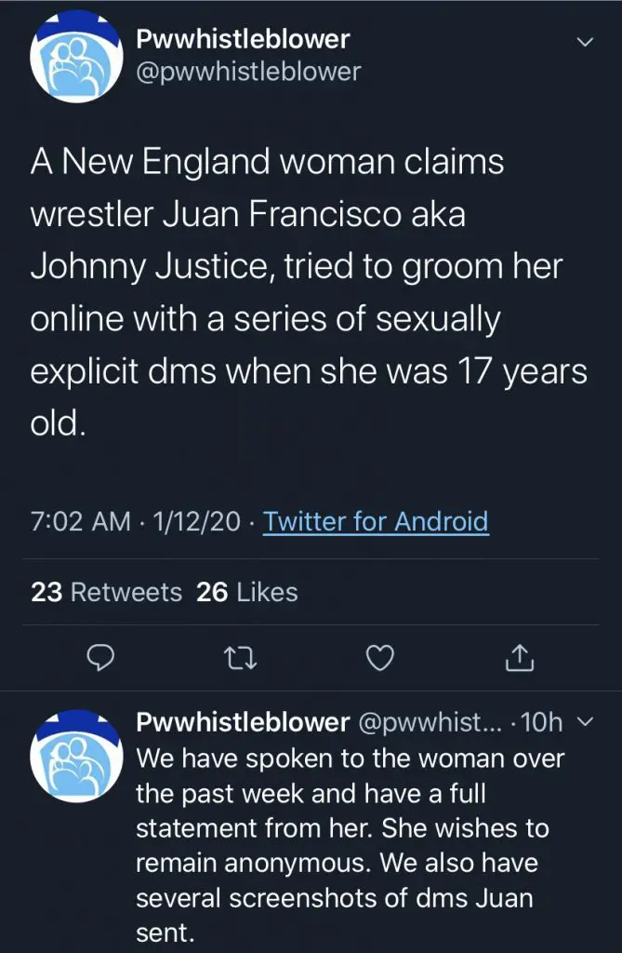Select the Pwwhistleblower name in main tweet
The width and height of the screenshot is (622, 953).
pos(243,39)
